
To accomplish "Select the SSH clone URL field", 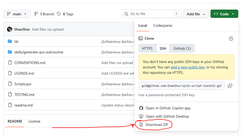I will point(181,86).
